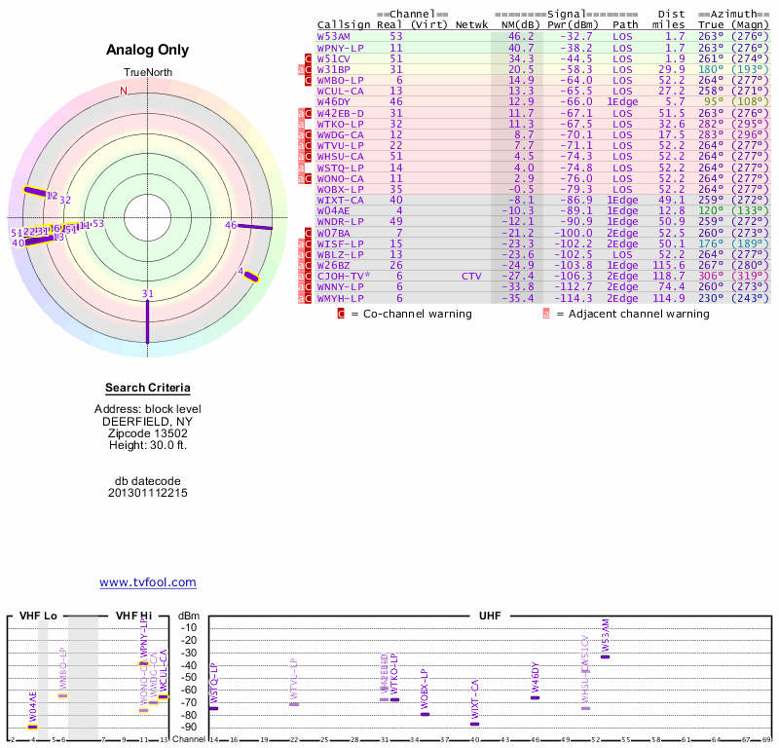Click W46DY callsign in the table
779x748 pixels.
pyautogui.click(x=334, y=102)
